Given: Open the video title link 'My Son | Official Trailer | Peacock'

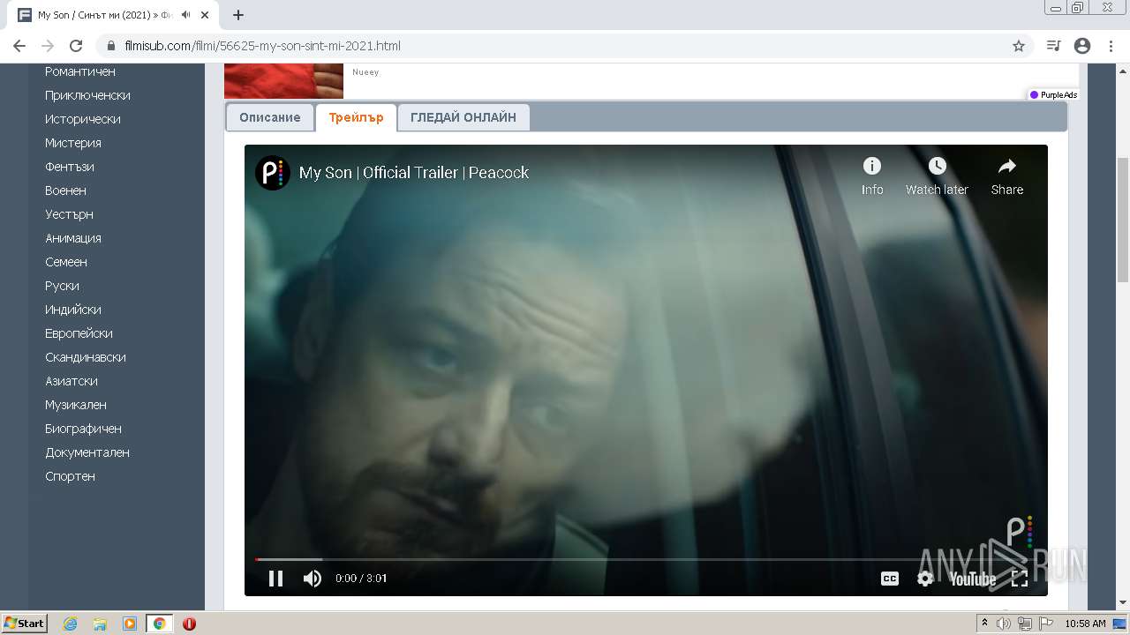Looking at the screenshot, I should [413, 173].
